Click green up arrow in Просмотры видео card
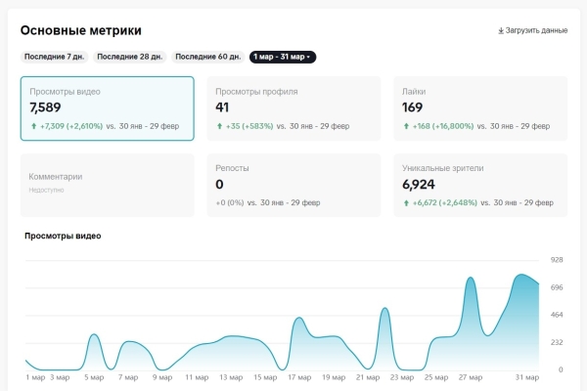Screen dimensions: 587x391 [33, 126]
